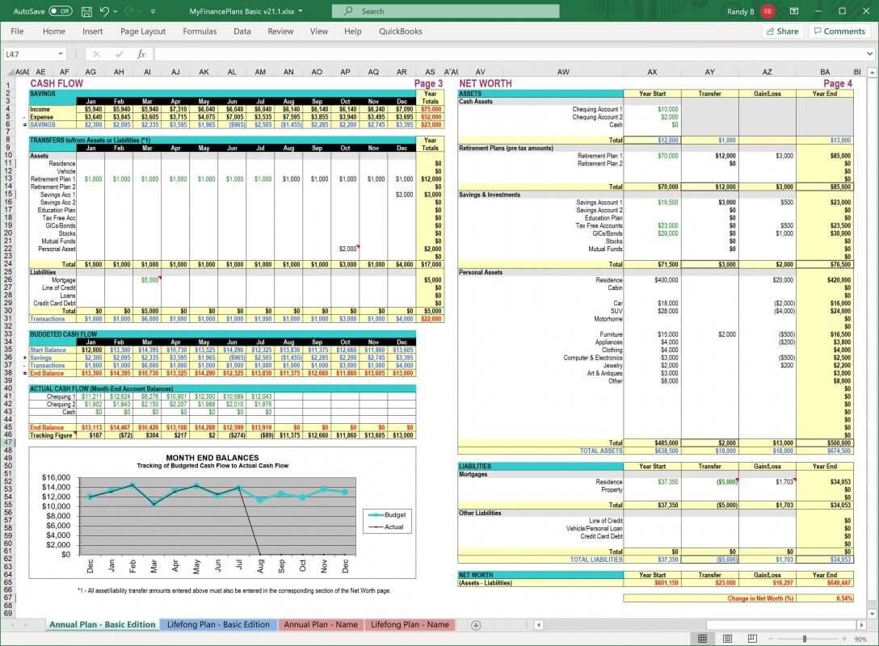Click the Undo icon
This screenshot has height=646, width=879.
[x=103, y=10]
